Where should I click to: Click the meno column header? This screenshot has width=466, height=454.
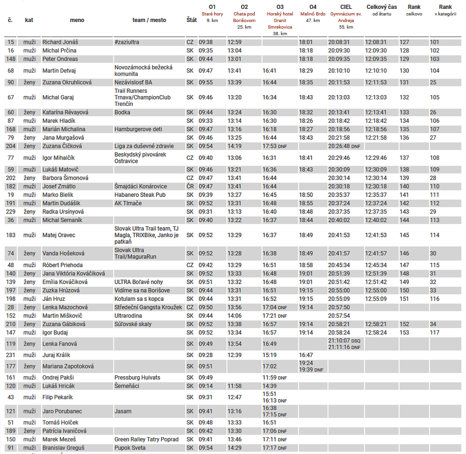point(77,20)
